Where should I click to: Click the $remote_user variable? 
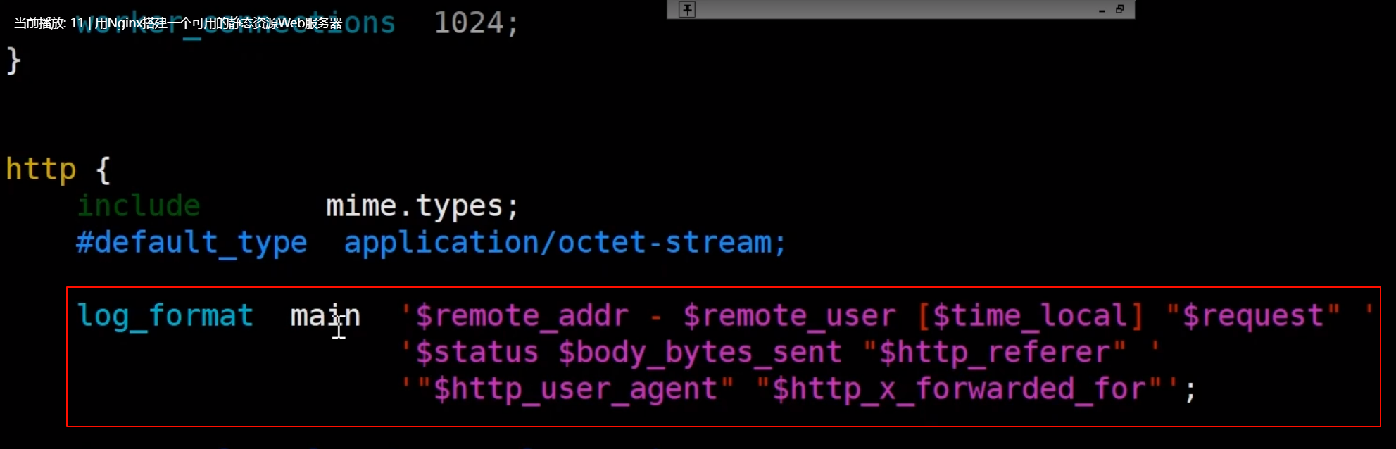tap(789, 316)
